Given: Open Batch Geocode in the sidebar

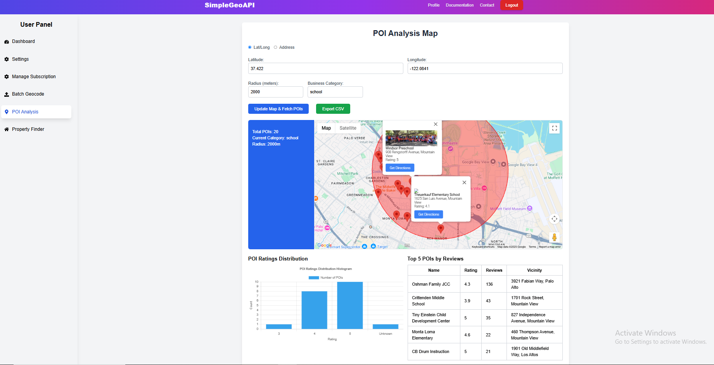Looking at the screenshot, I should tap(28, 94).
